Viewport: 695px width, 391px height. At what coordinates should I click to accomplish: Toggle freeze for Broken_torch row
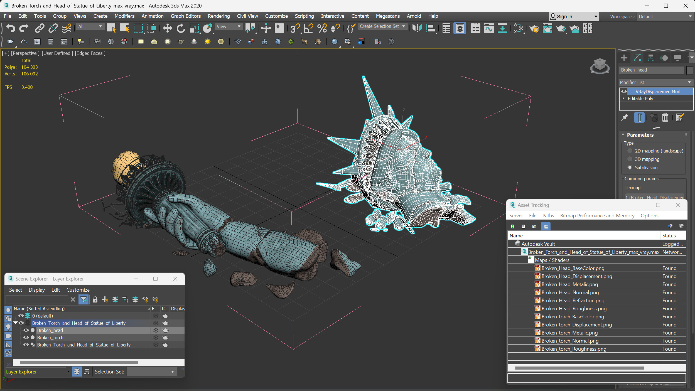[156, 338]
